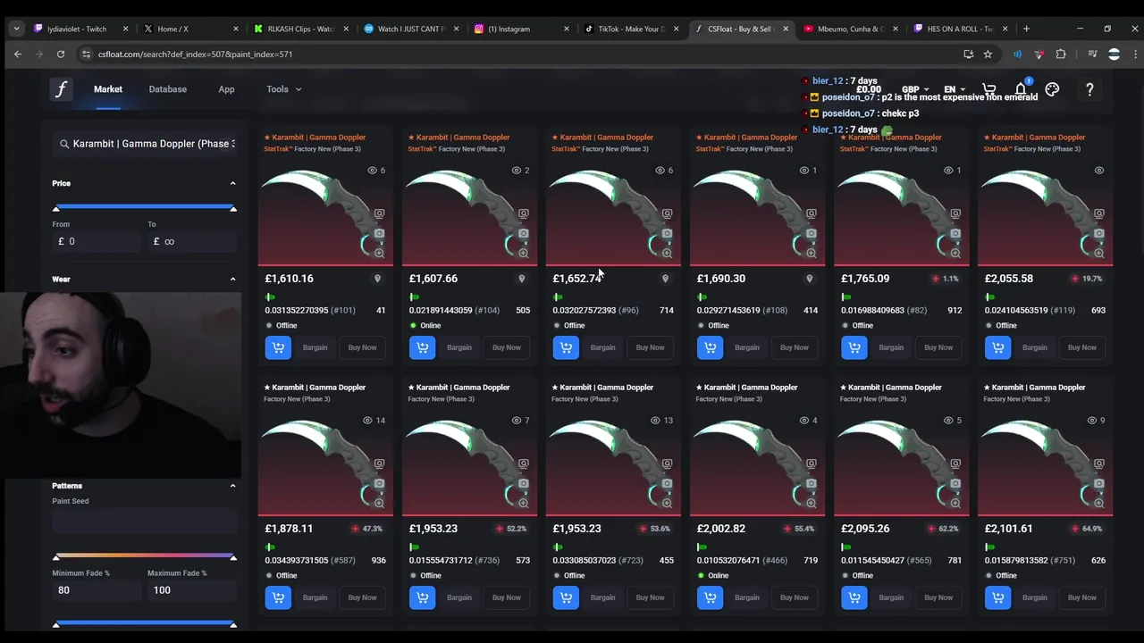The image size is (1144, 643).
Task: Add the £2,002.82 Karambit to cart
Action: (710, 597)
